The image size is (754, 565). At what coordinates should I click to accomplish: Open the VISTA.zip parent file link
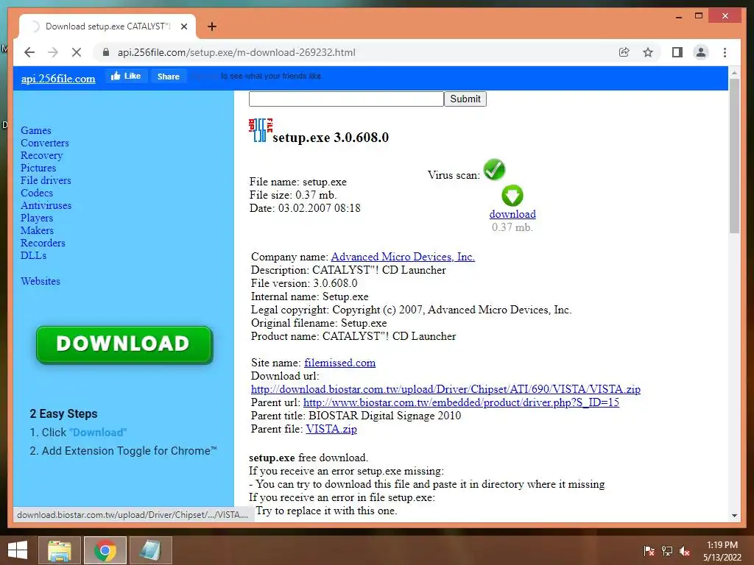tap(331, 429)
